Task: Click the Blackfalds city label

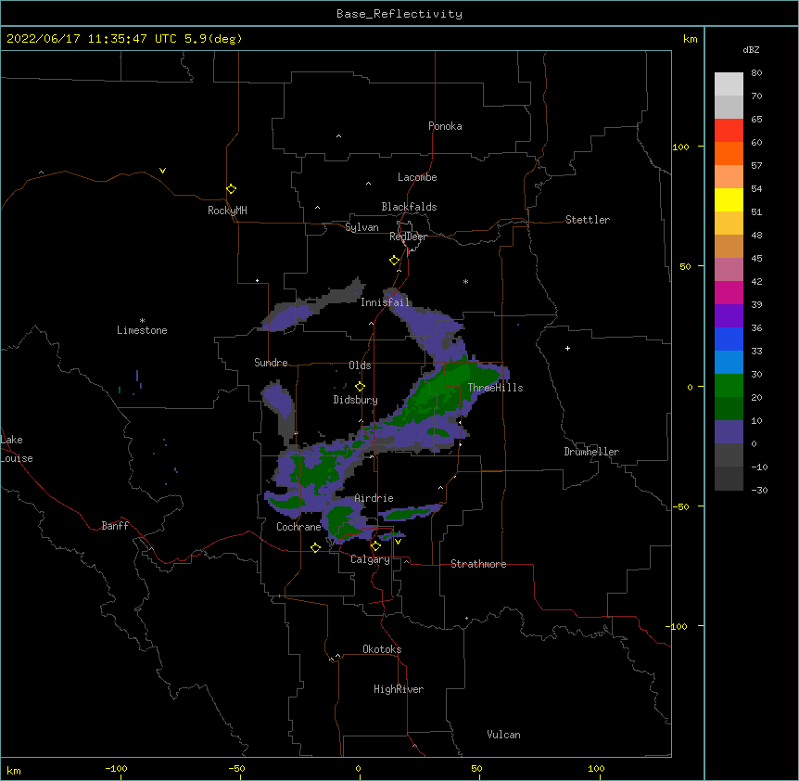Action: point(409,207)
